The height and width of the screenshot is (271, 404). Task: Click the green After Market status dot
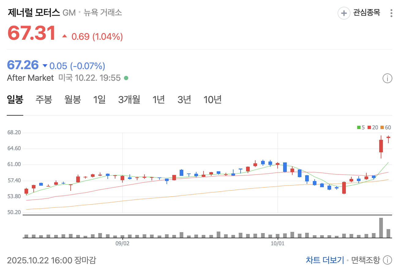pos(126,78)
